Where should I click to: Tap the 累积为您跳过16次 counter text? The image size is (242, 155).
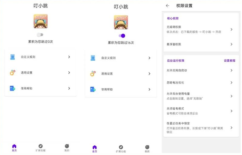tap(121, 43)
